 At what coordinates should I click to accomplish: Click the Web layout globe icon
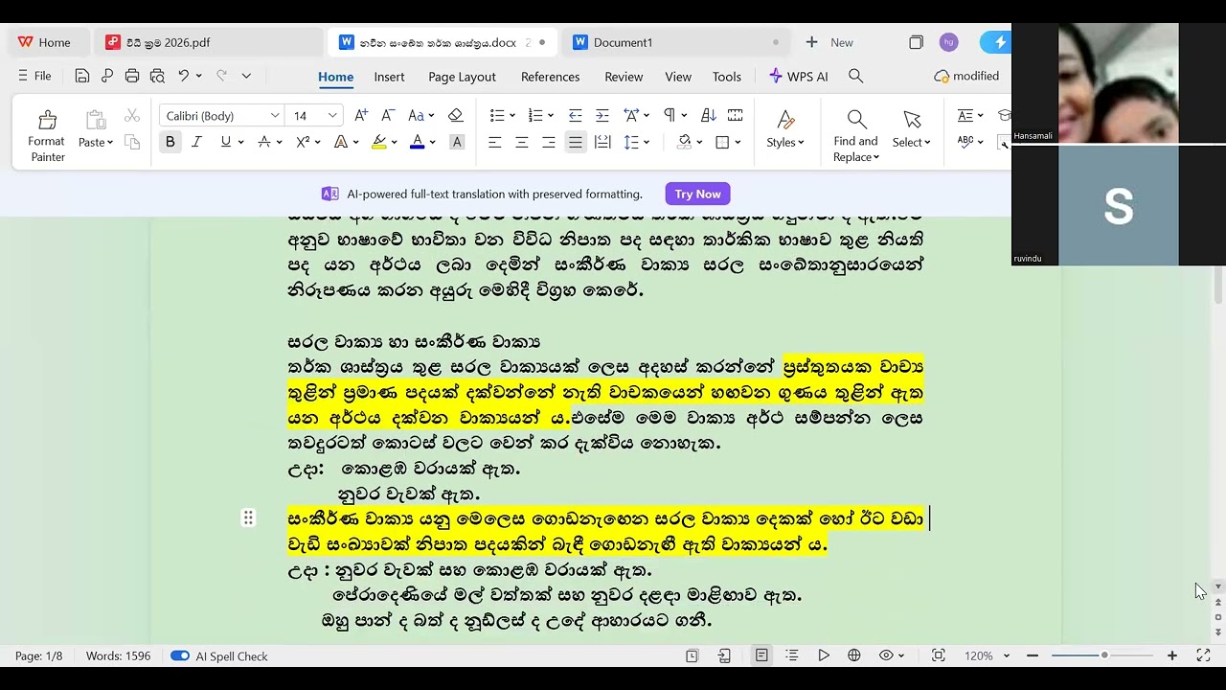pyautogui.click(x=853, y=655)
